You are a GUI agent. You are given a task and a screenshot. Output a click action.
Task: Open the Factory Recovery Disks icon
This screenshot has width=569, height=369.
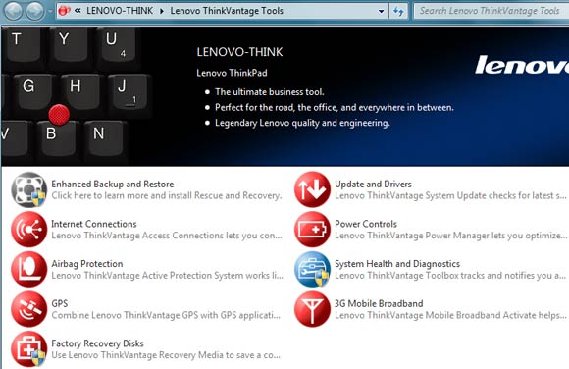tap(28, 348)
